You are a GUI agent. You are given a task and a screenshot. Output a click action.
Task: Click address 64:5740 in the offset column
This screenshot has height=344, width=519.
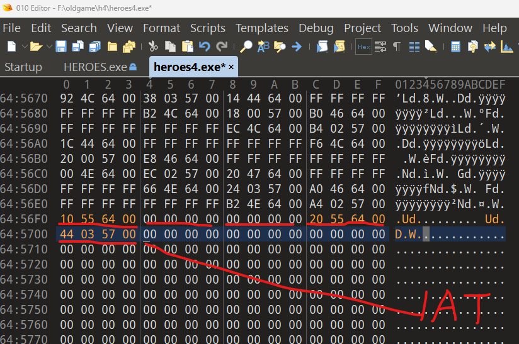[24, 294]
